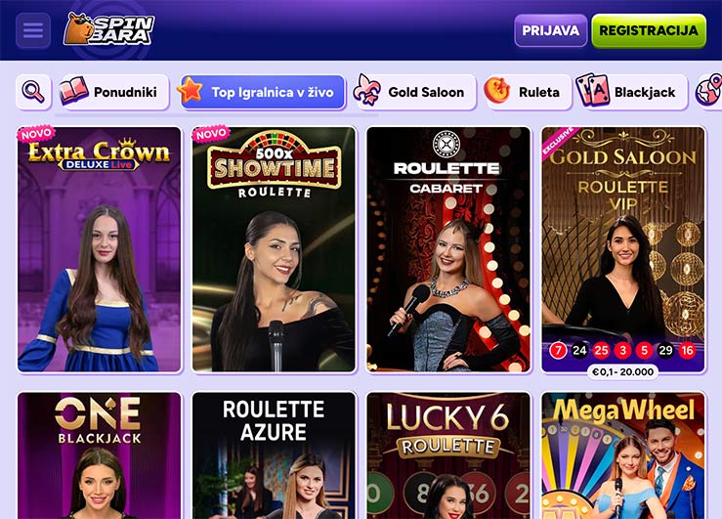Open Roulette Cabaret game tile
The width and height of the screenshot is (722, 519).
(x=448, y=249)
